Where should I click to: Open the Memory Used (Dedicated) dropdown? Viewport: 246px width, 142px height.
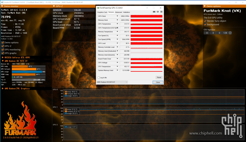117,51
